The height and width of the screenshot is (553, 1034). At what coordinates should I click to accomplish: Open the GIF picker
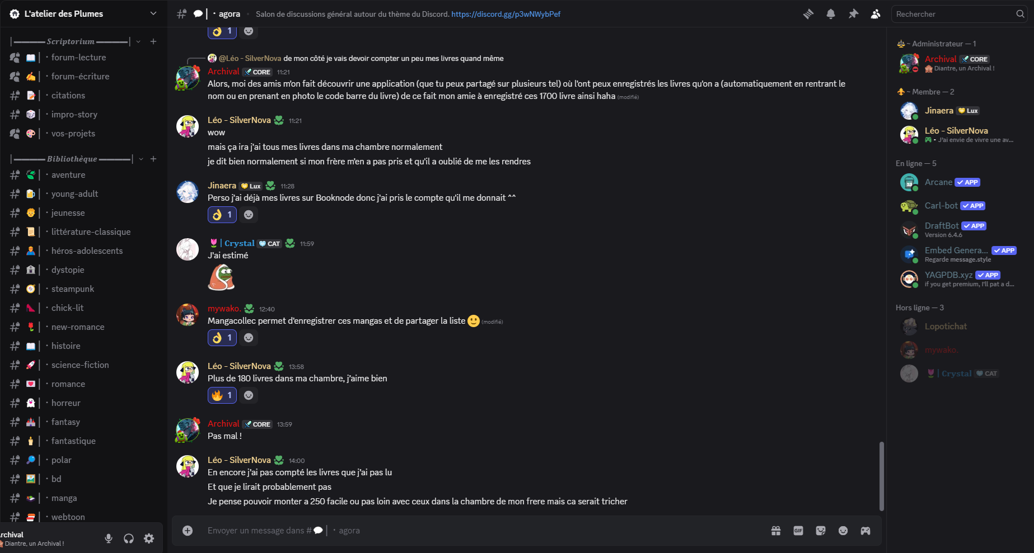(x=798, y=531)
